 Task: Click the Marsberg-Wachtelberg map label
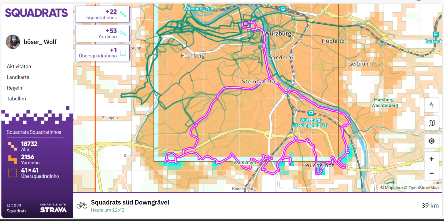click(385, 103)
